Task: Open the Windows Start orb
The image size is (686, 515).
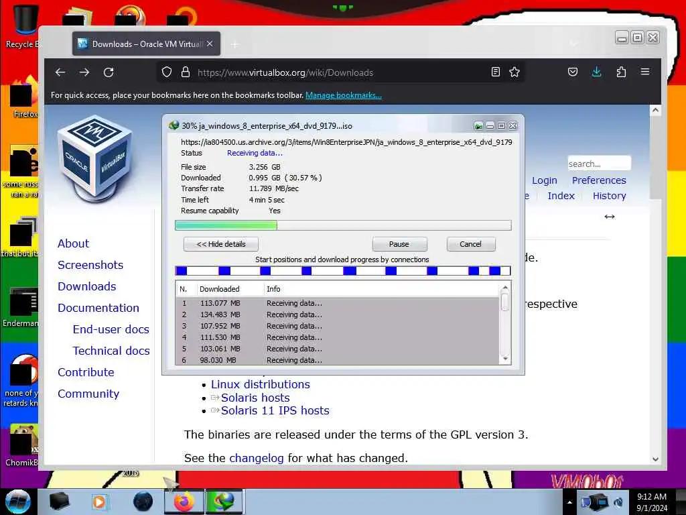Action: [x=18, y=502]
